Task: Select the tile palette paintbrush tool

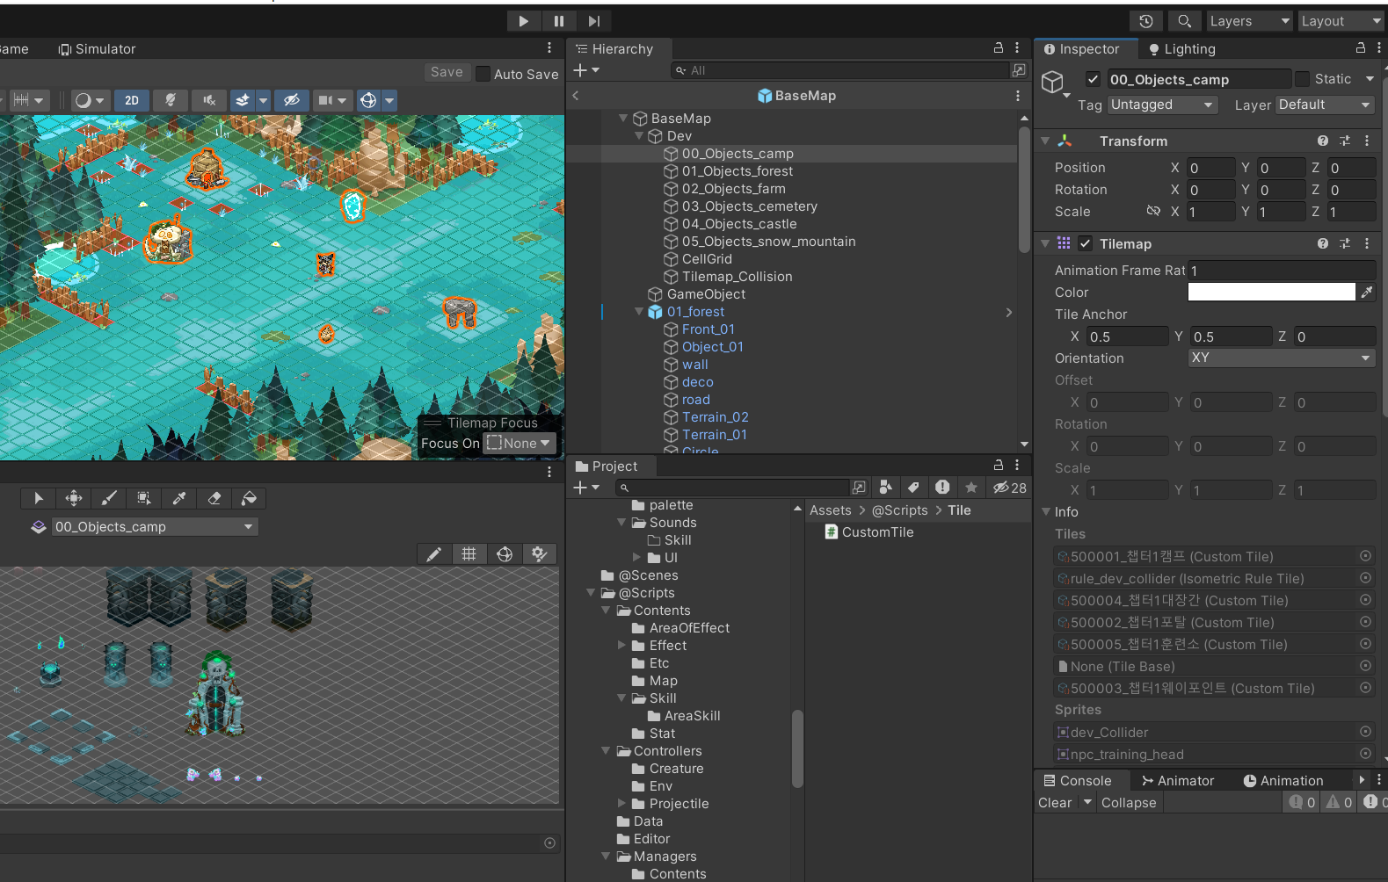Action: (109, 498)
